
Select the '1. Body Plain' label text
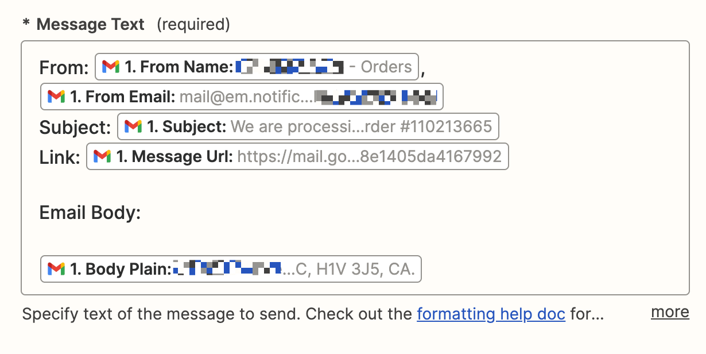point(121,269)
